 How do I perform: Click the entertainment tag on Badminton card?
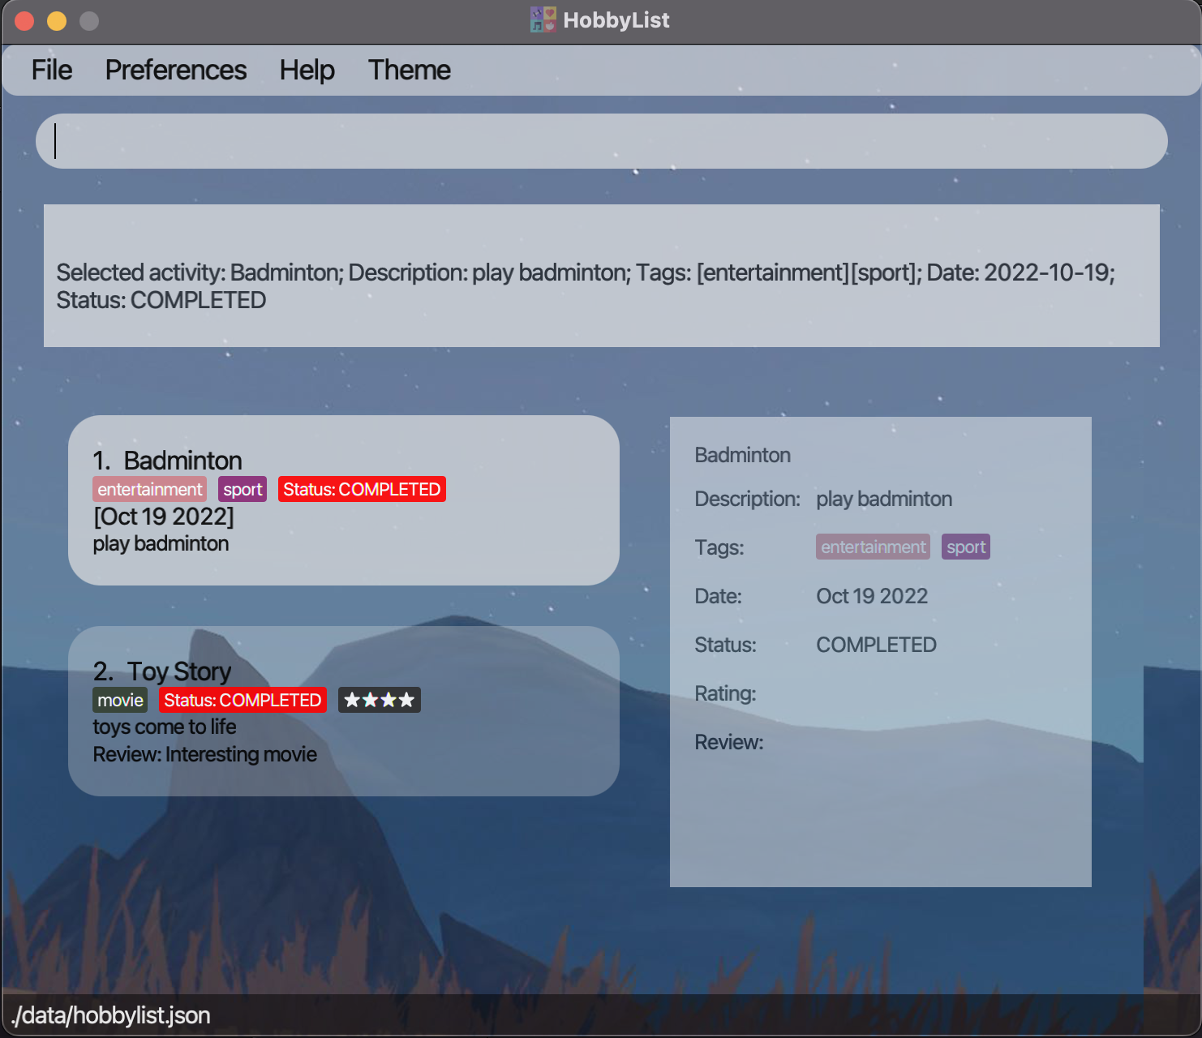(150, 489)
